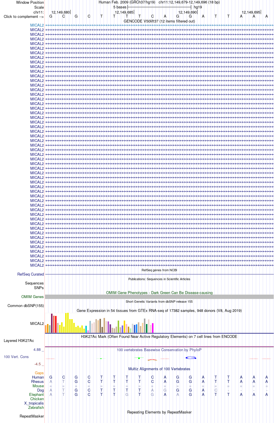
Task: Open 'Publications: Sequences in Scientific Articles' title
Action: [x=159, y=279]
